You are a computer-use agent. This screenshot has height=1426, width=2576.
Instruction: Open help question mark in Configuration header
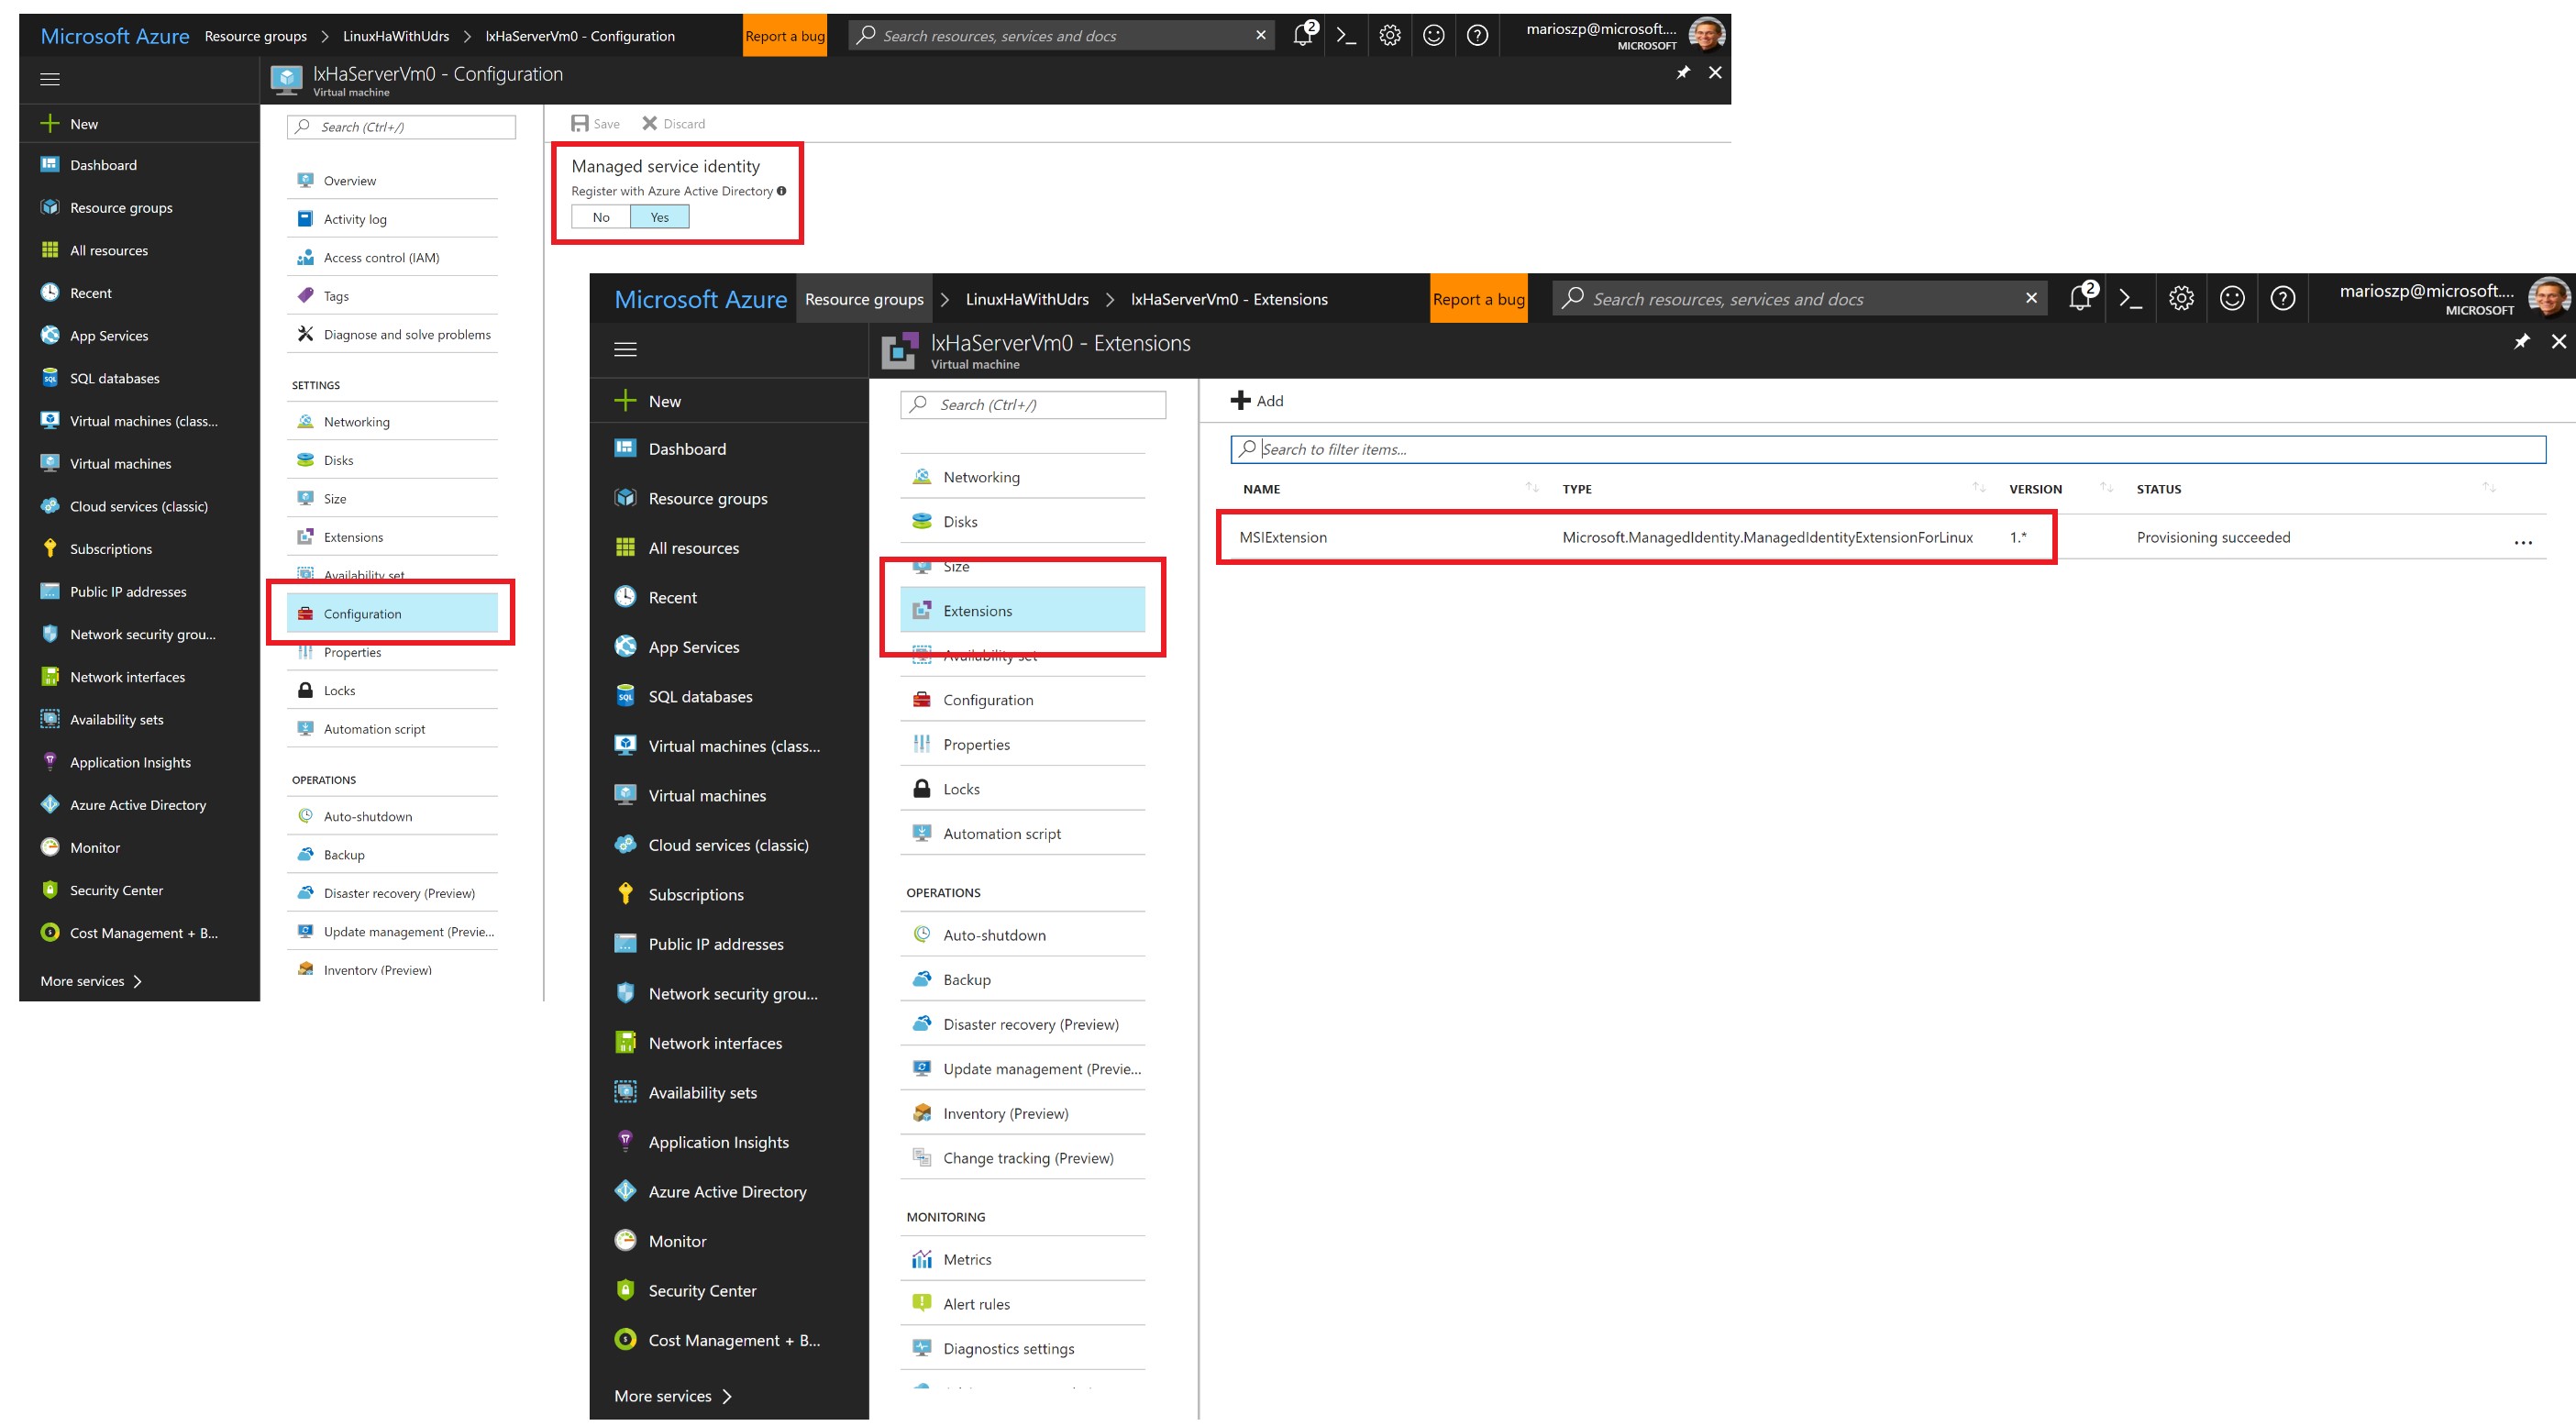pos(1477,36)
